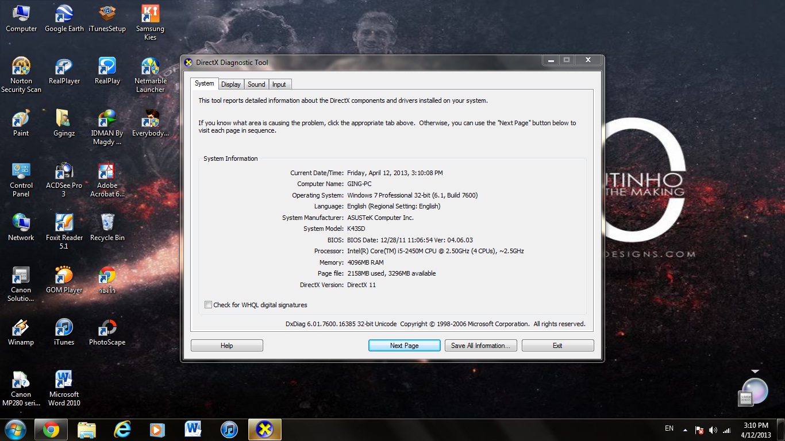
Task: Open Windows Explorer from the taskbar
Action: pyautogui.click(x=87, y=430)
